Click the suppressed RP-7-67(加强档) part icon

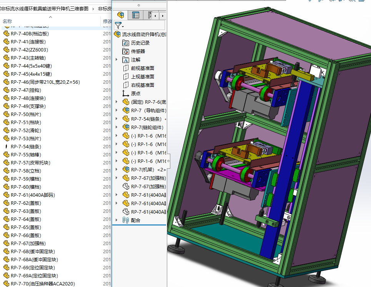(x=126, y=186)
